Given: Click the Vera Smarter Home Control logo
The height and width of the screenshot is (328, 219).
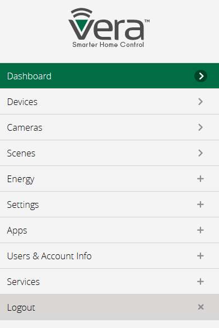Looking at the screenshot, I should [x=109, y=28].
